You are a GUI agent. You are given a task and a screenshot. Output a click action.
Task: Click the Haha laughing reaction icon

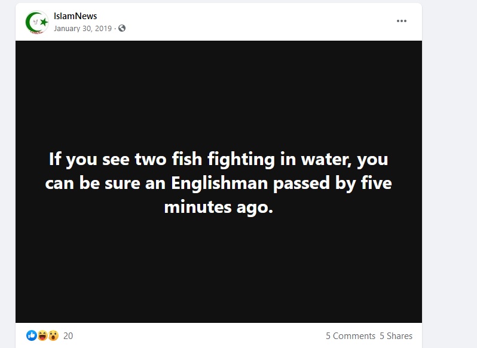click(x=42, y=335)
